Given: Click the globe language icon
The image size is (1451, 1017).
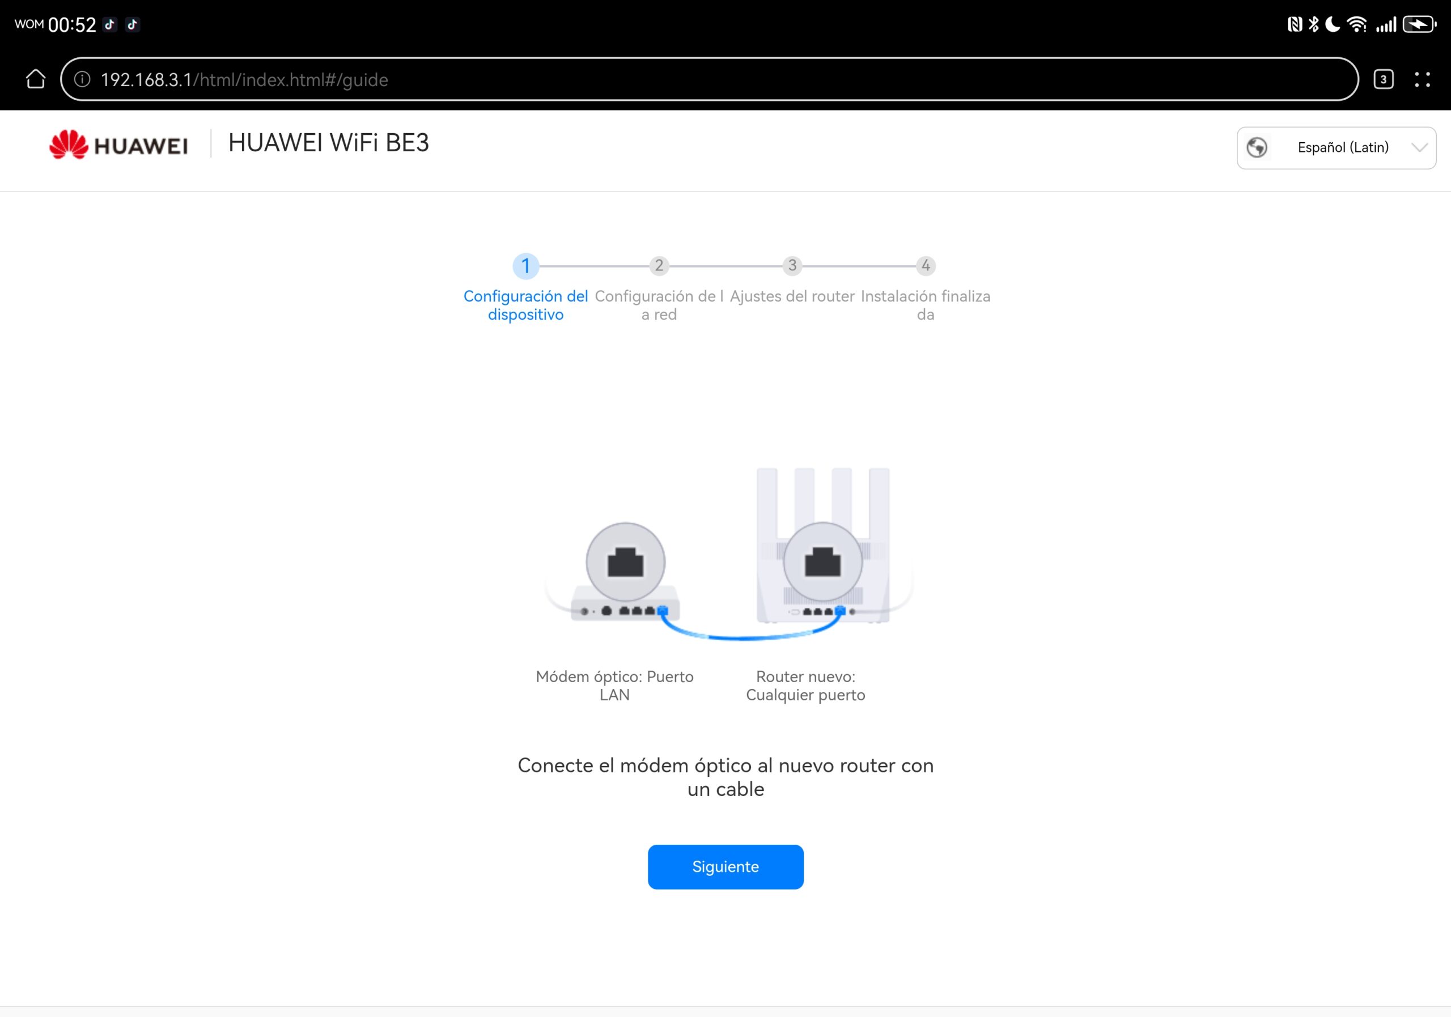Looking at the screenshot, I should click(x=1257, y=148).
